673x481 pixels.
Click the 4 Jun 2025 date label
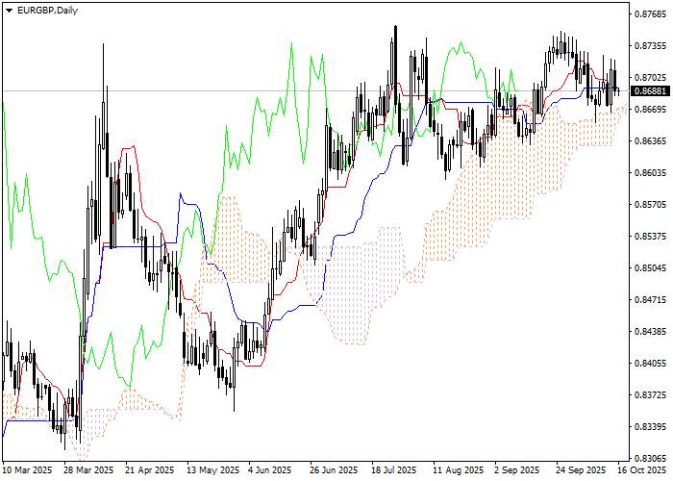(x=268, y=470)
